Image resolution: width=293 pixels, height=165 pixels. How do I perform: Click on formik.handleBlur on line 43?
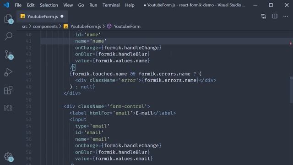[x=123, y=54]
